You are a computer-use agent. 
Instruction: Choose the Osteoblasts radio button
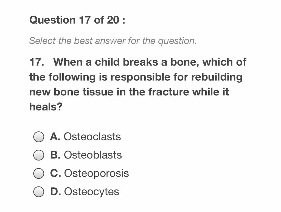tap(38, 155)
